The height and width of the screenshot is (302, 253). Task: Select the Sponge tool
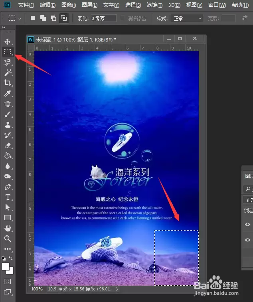coord(8,176)
